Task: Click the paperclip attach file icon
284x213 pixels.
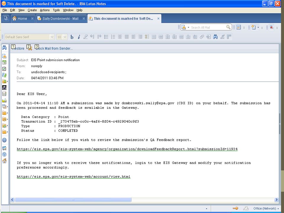Action: tap(201, 37)
